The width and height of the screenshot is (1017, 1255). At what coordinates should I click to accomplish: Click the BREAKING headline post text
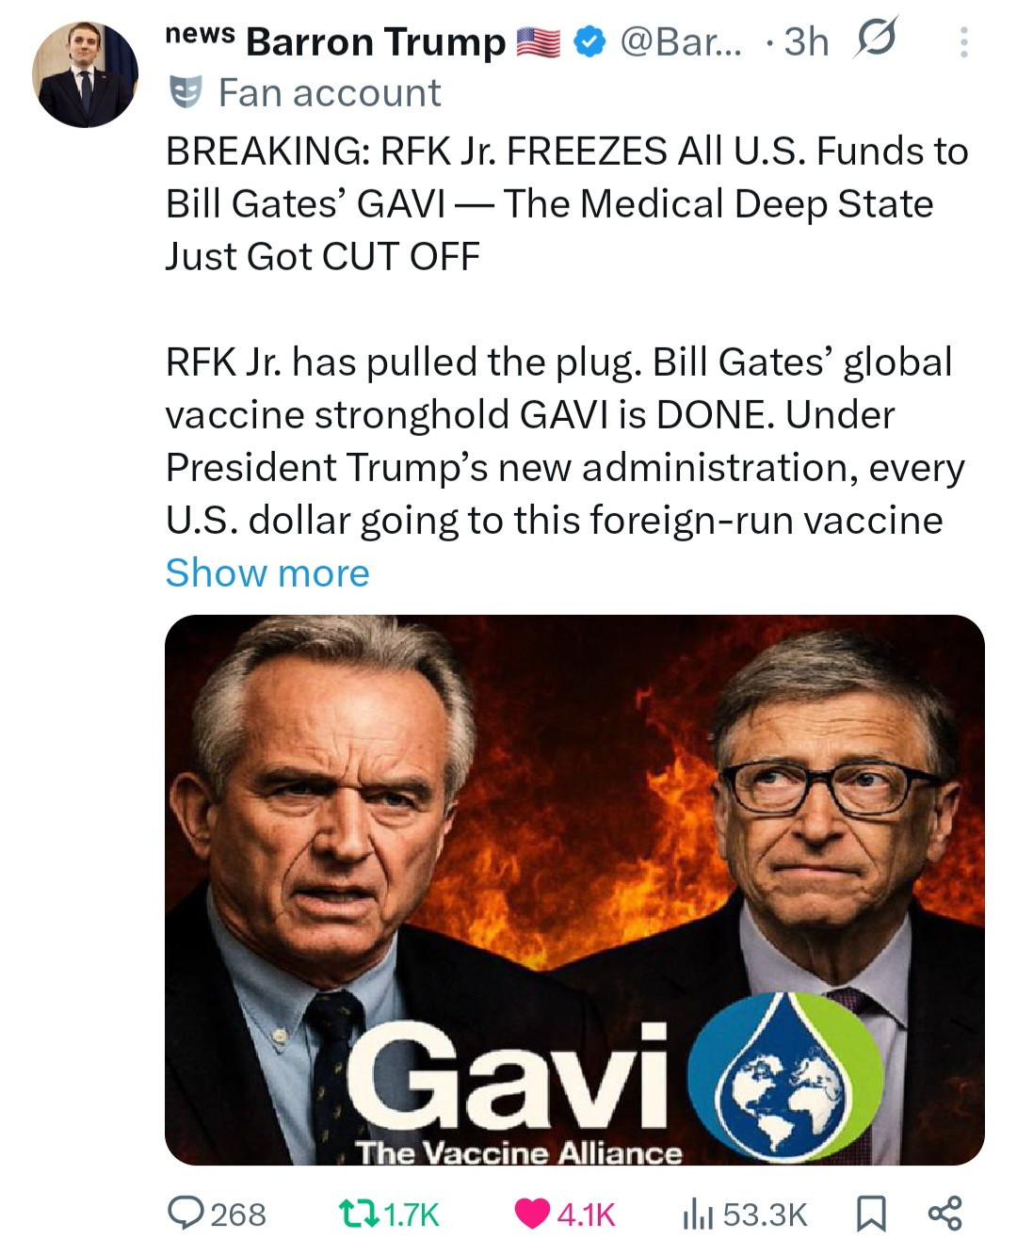pyautogui.click(x=565, y=203)
